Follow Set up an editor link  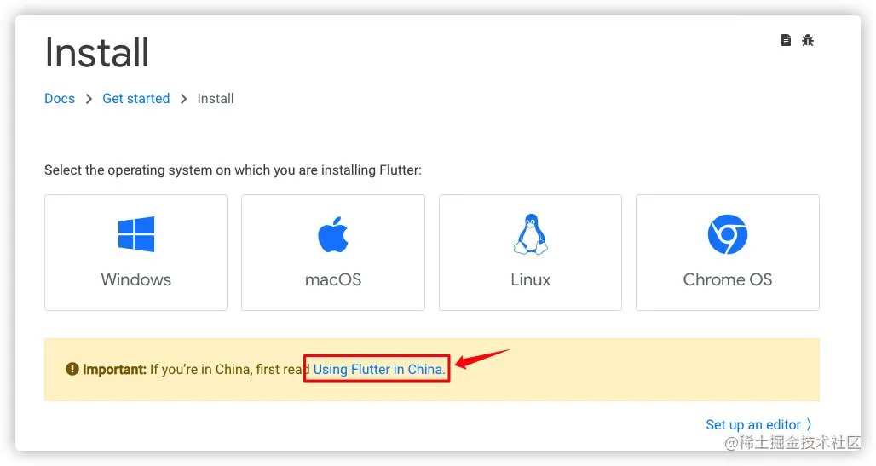pyautogui.click(x=753, y=424)
